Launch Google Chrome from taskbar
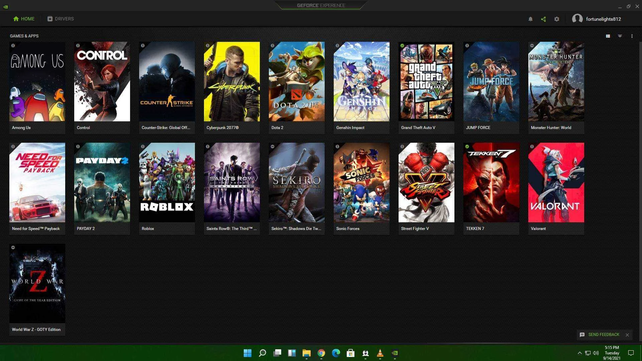642x361 pixels. pyautogui.click(x=321, y=353)
